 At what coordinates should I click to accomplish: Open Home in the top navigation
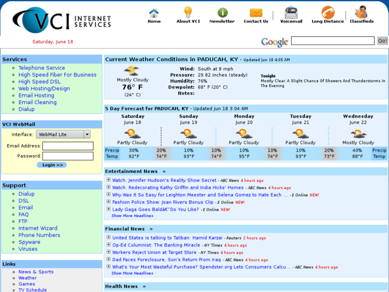154,21
